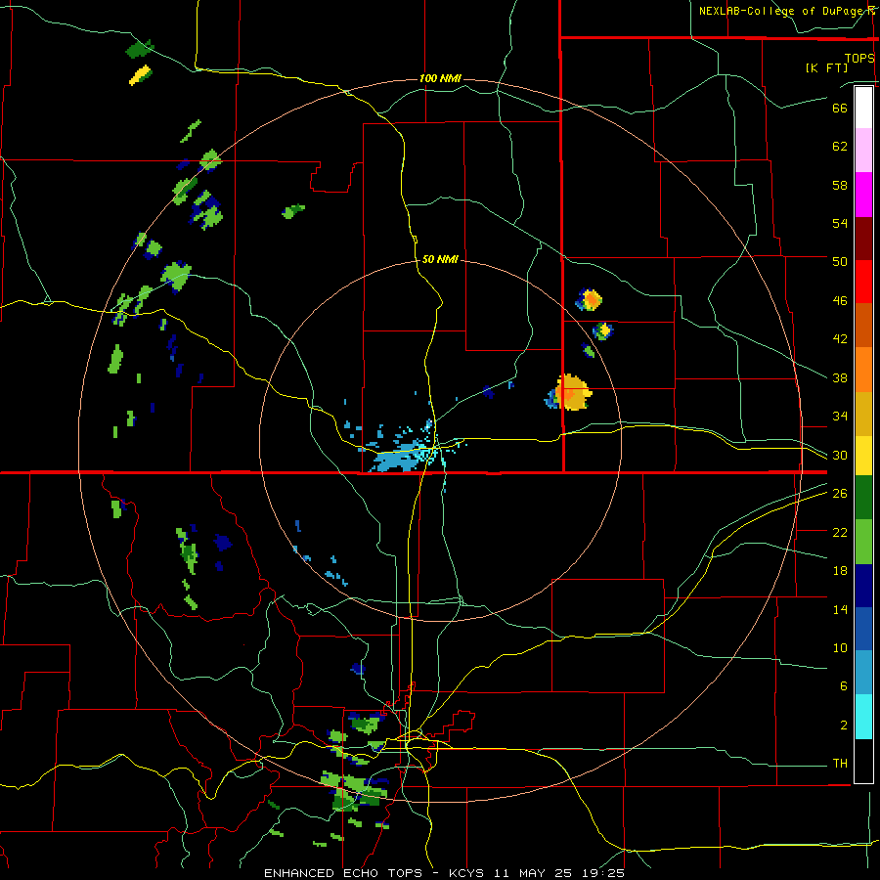Click the "NEXLAB-College of DuPage" credit text
880x880 pixels.
click(781, 11)
